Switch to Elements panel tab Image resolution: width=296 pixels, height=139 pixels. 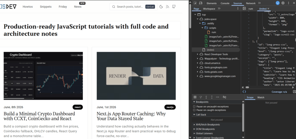pos(211,3)
